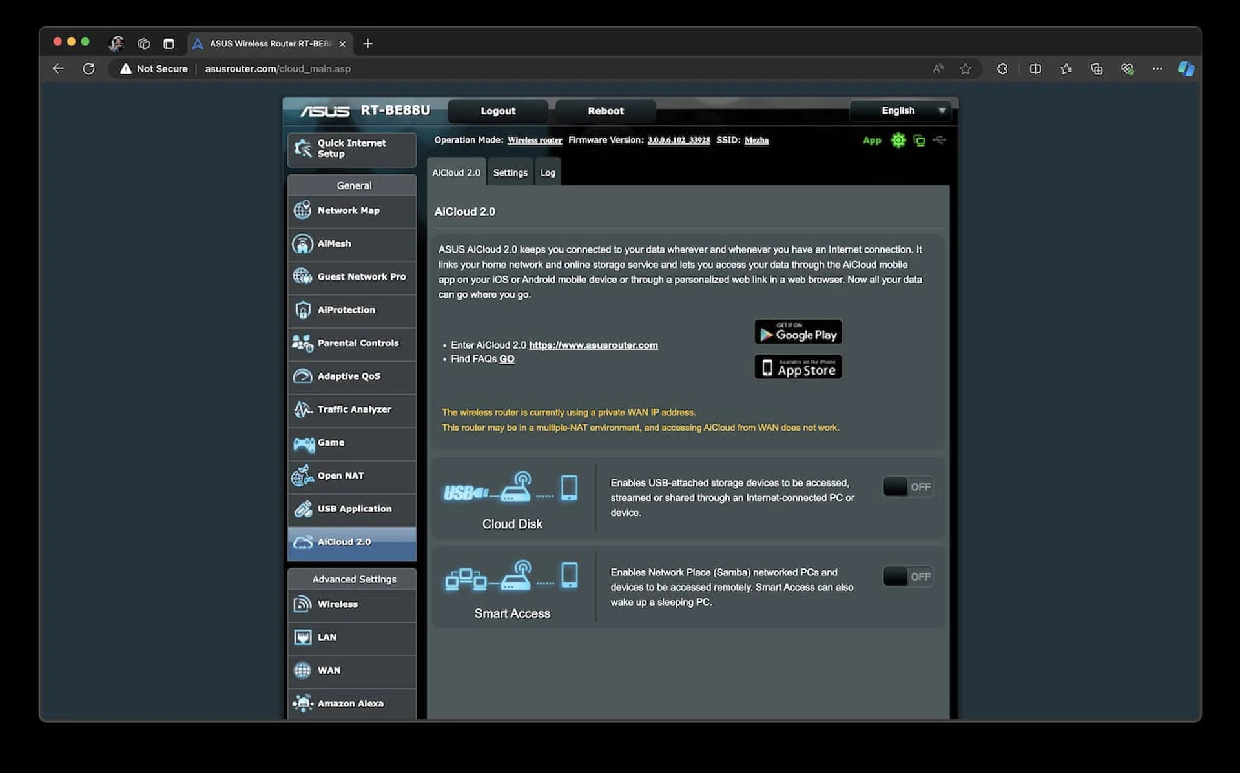Close the ASUS Wireless Router tab
The height and width of the screenshot is (773, 1240).
coord(342,44)
